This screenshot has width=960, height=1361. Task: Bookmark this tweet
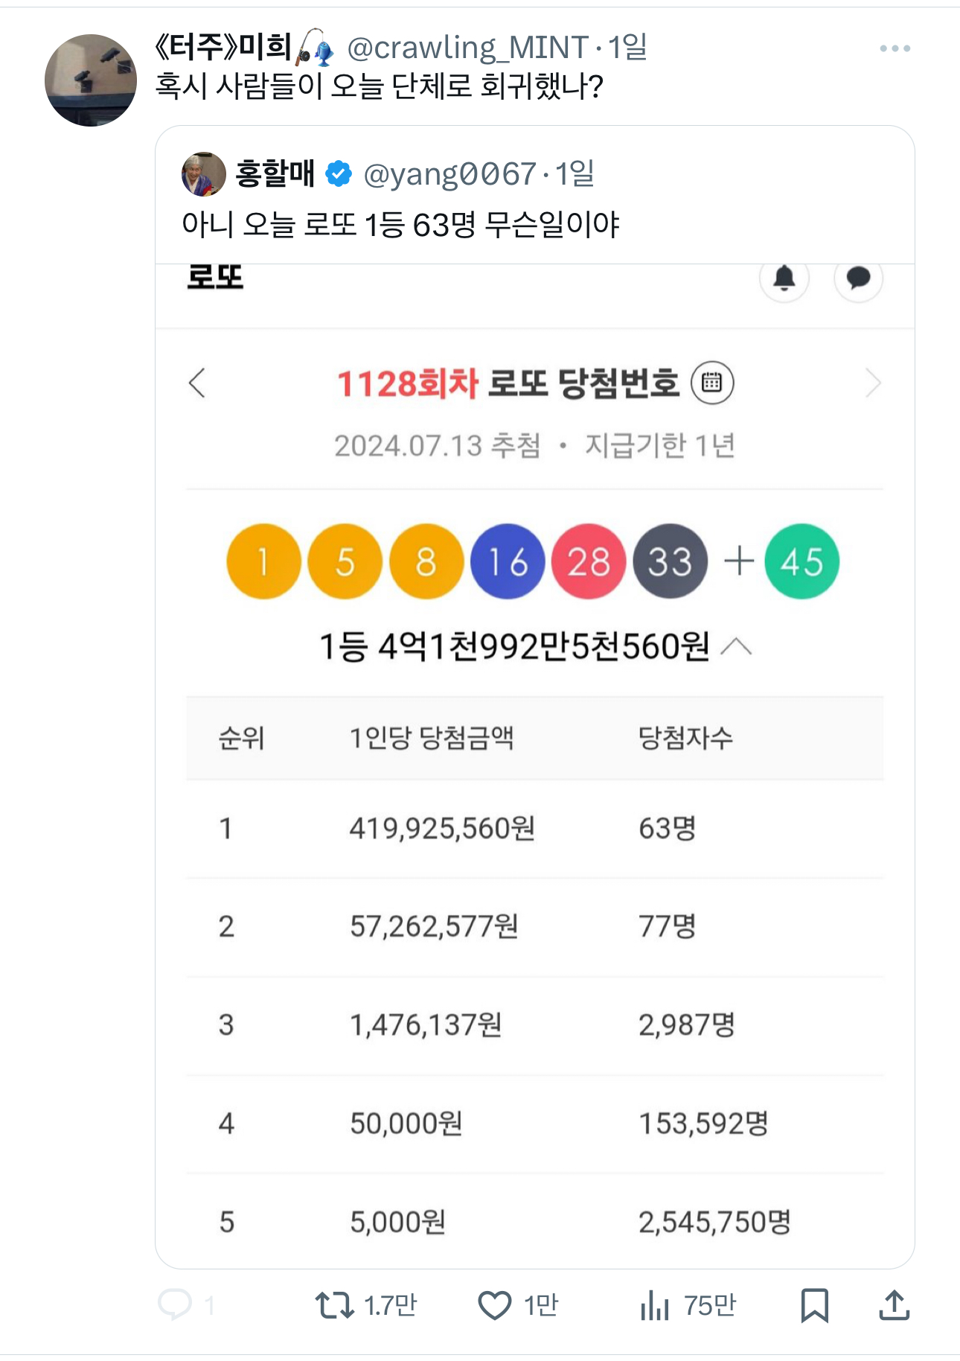click(x=814, y=1304)
